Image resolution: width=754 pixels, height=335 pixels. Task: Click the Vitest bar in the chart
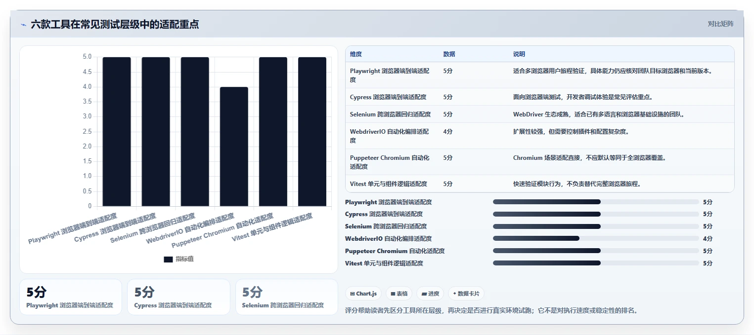pyautogui.click(x=312, y=132)
